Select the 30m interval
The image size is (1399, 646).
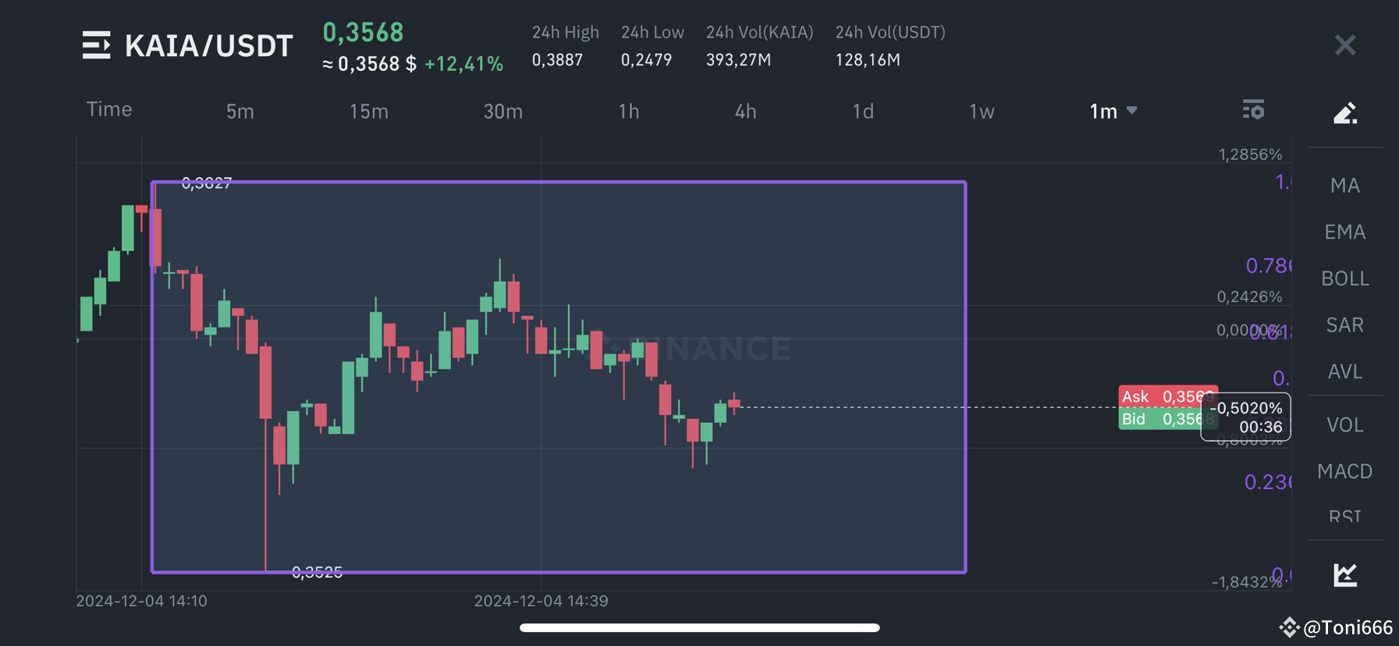coord(503,112)
